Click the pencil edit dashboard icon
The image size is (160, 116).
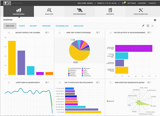[143, 26]
